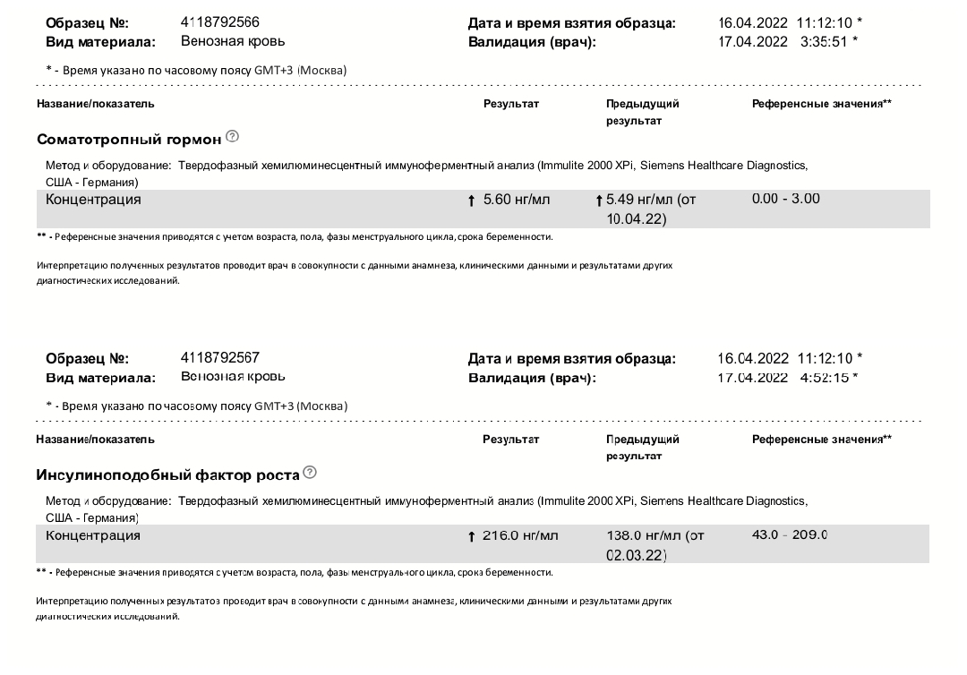
Task: Click the up arrow beside 5.49 нг/мл
Action: point(599,201)
